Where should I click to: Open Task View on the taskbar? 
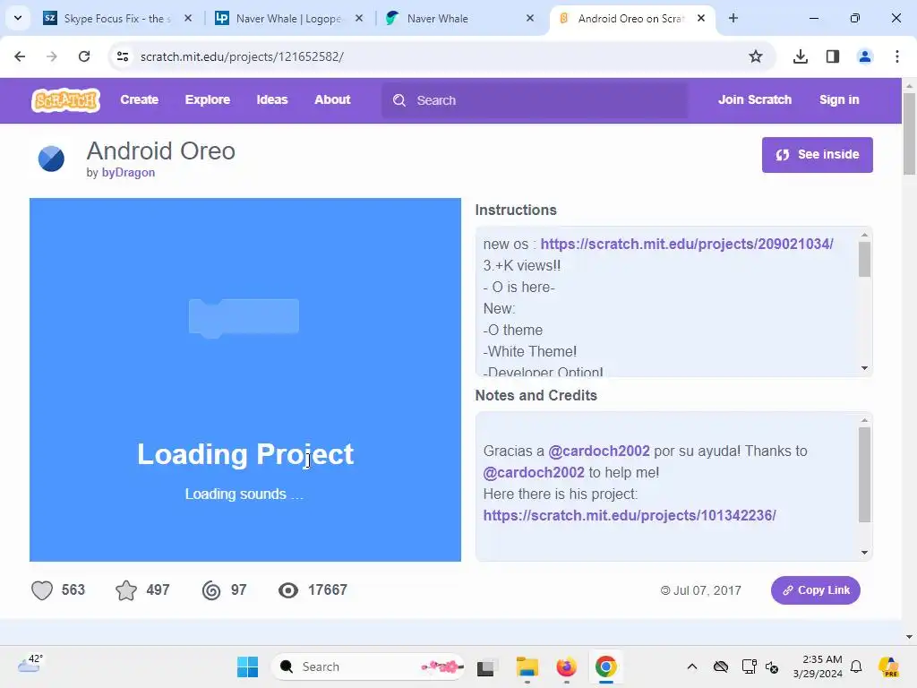click(486, 666)
